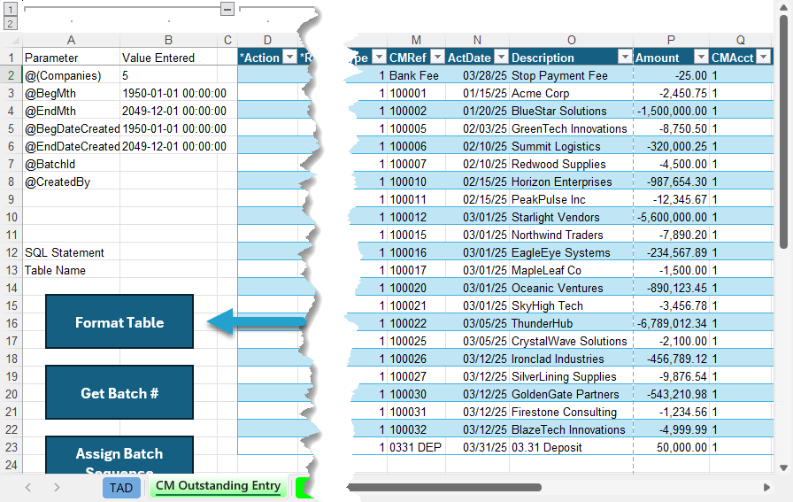Click the CrystalWave Solutions cell

pyautogui.click(x=571, y=341)
